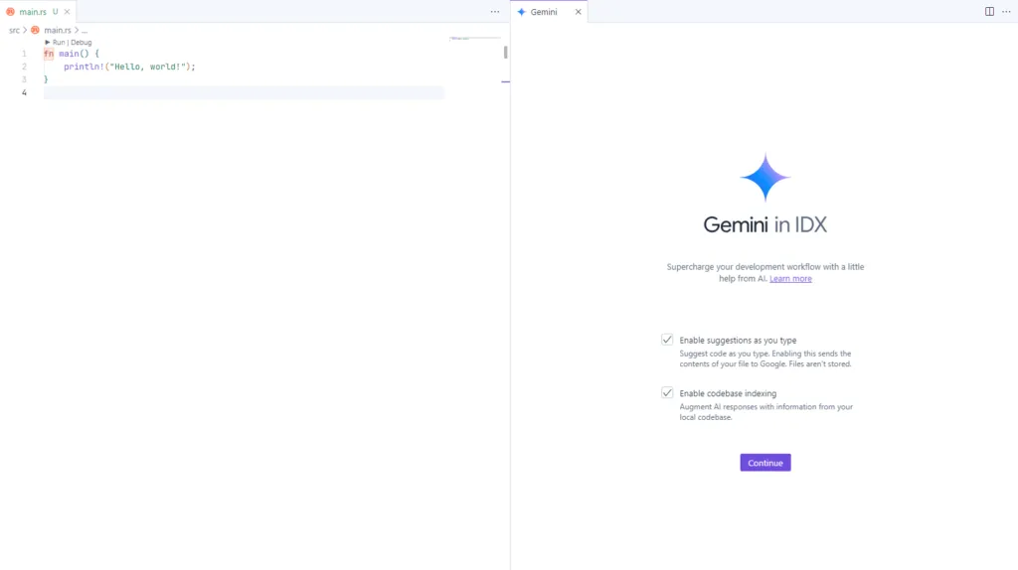This screenshot has height=570, width=1018.
Task: Open the left editor group's more actions menu
Action: 495,12
